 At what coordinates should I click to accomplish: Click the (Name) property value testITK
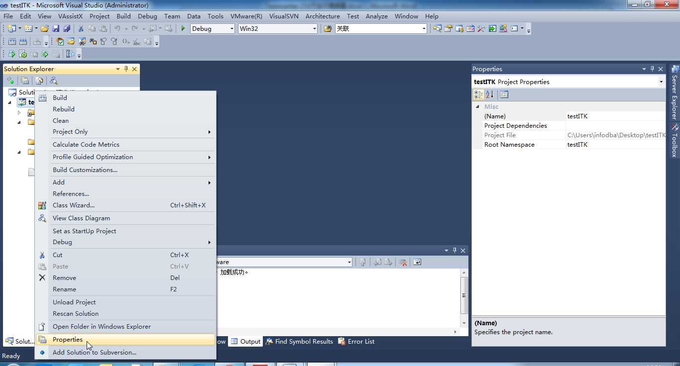615,116
